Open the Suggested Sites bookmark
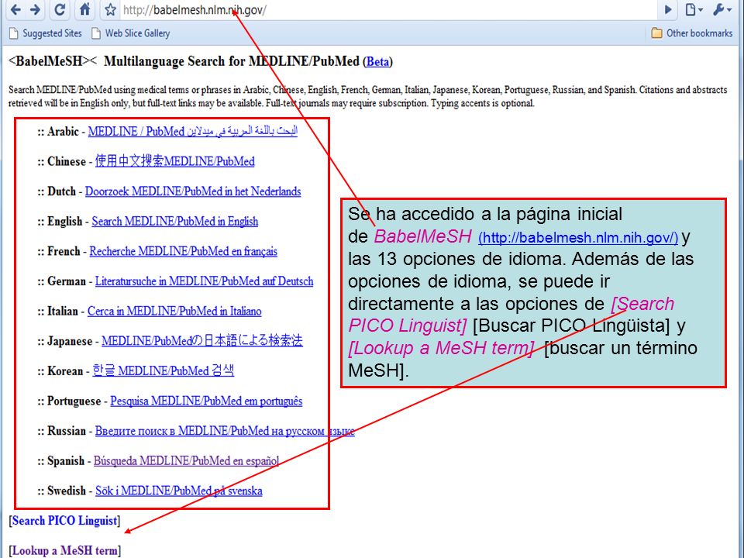The height and width of the screenshot is (558, 744). click(x=46, y=33)
